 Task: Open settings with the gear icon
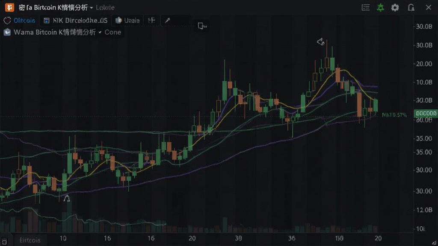395,8
